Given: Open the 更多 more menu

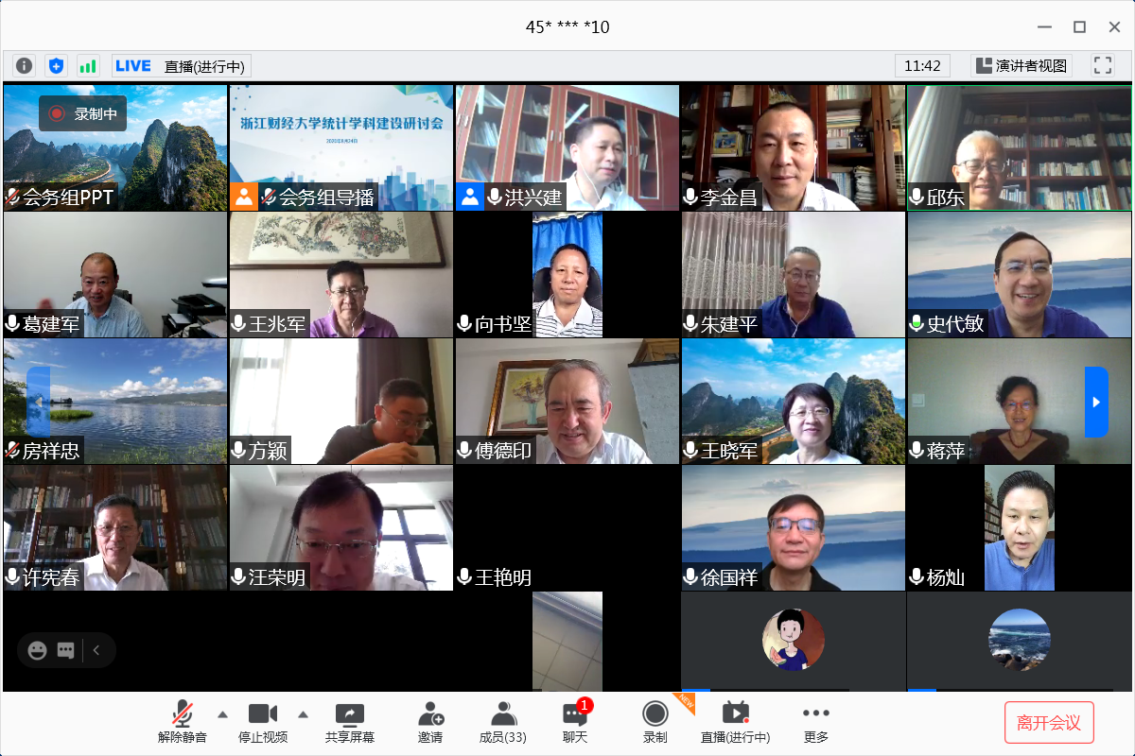Looking at the screenshot, I should [815, 722].
